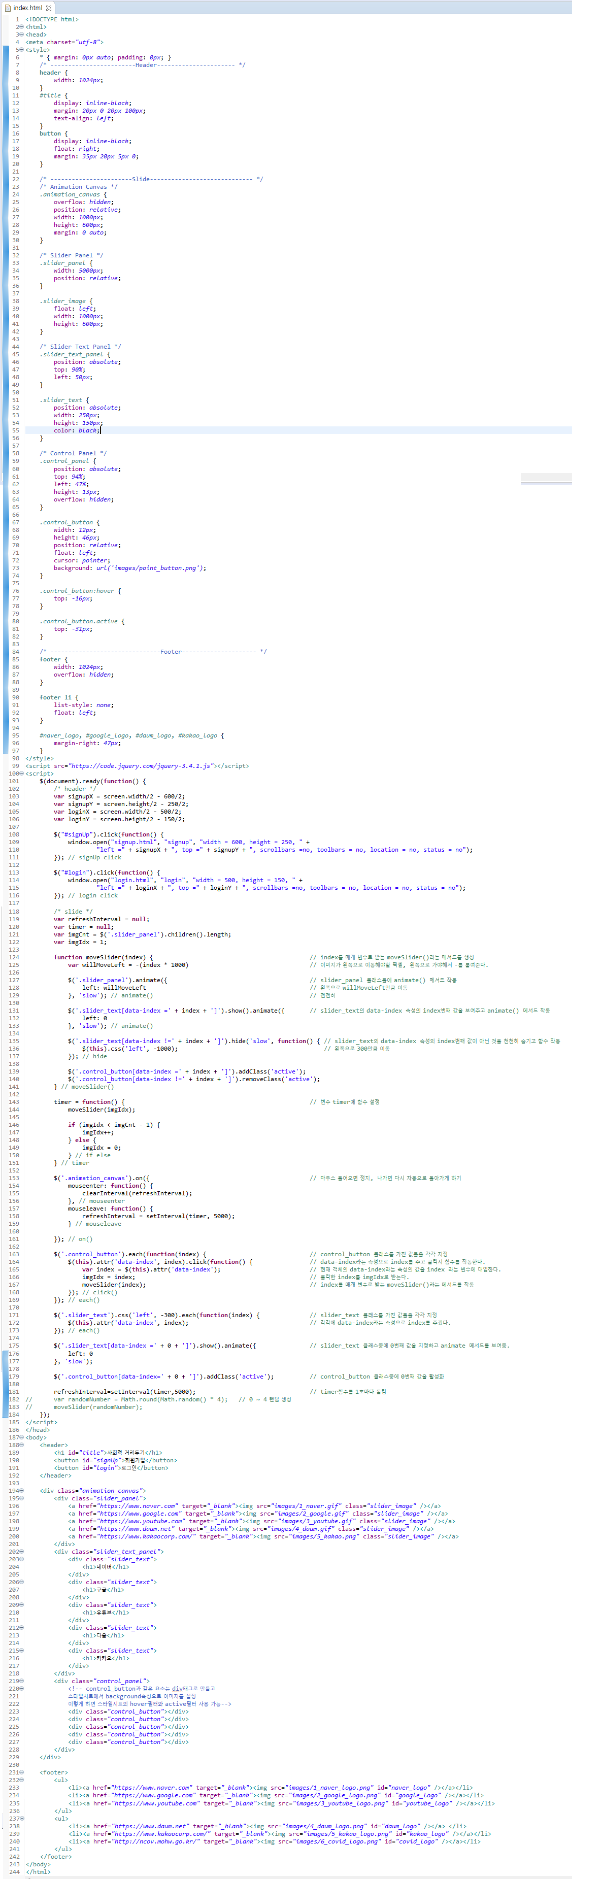Click the footer naver_logo list item line

tap(271, 1788)
